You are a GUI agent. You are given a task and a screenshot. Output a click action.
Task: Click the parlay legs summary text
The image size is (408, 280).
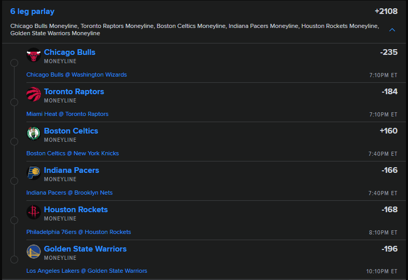pyautogui.click(x=194, y=30)
